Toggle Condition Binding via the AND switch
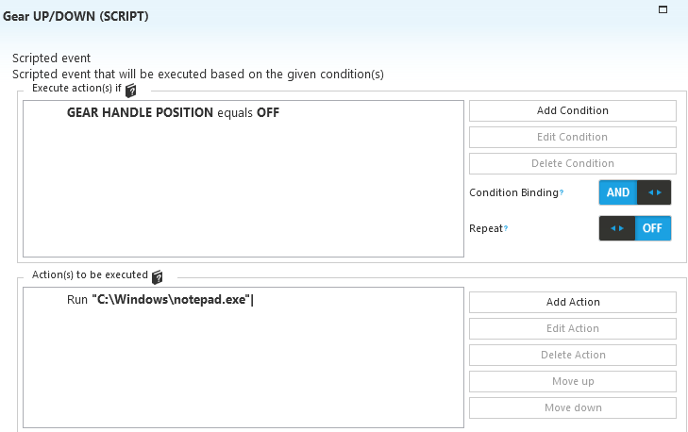Image resolution: width=688 pixels, height=432 pixels. (x=618, y=192)
